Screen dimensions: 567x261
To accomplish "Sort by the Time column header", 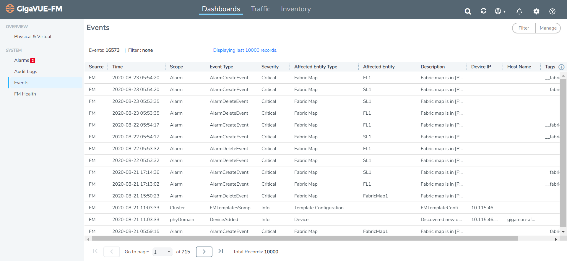I will (x=117, y=67).
